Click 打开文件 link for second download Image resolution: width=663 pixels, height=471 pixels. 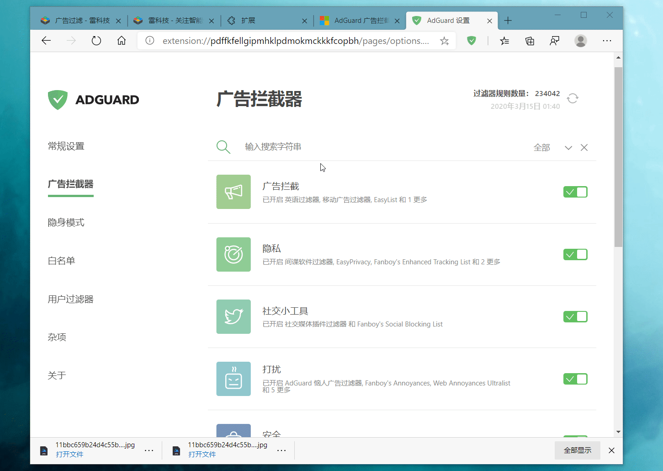tap(202, 455)
